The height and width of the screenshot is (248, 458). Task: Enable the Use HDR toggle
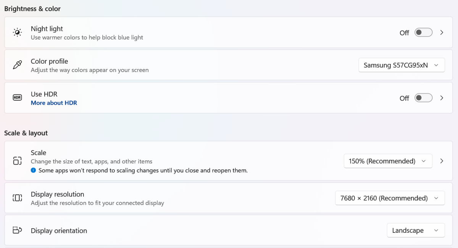point(424,98)
